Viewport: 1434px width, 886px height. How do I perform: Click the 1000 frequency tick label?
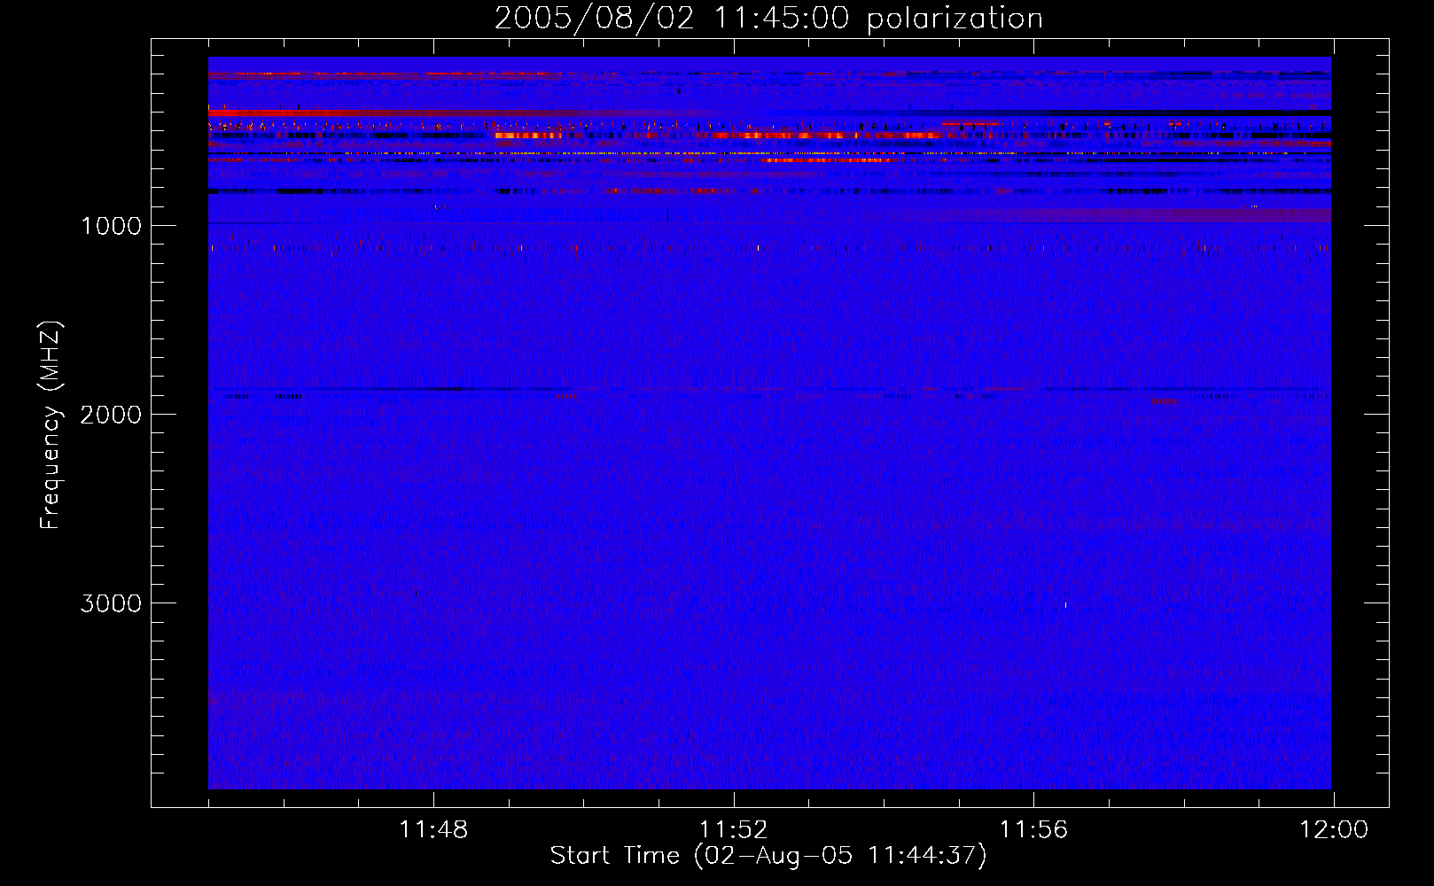[x=111, y=226]
